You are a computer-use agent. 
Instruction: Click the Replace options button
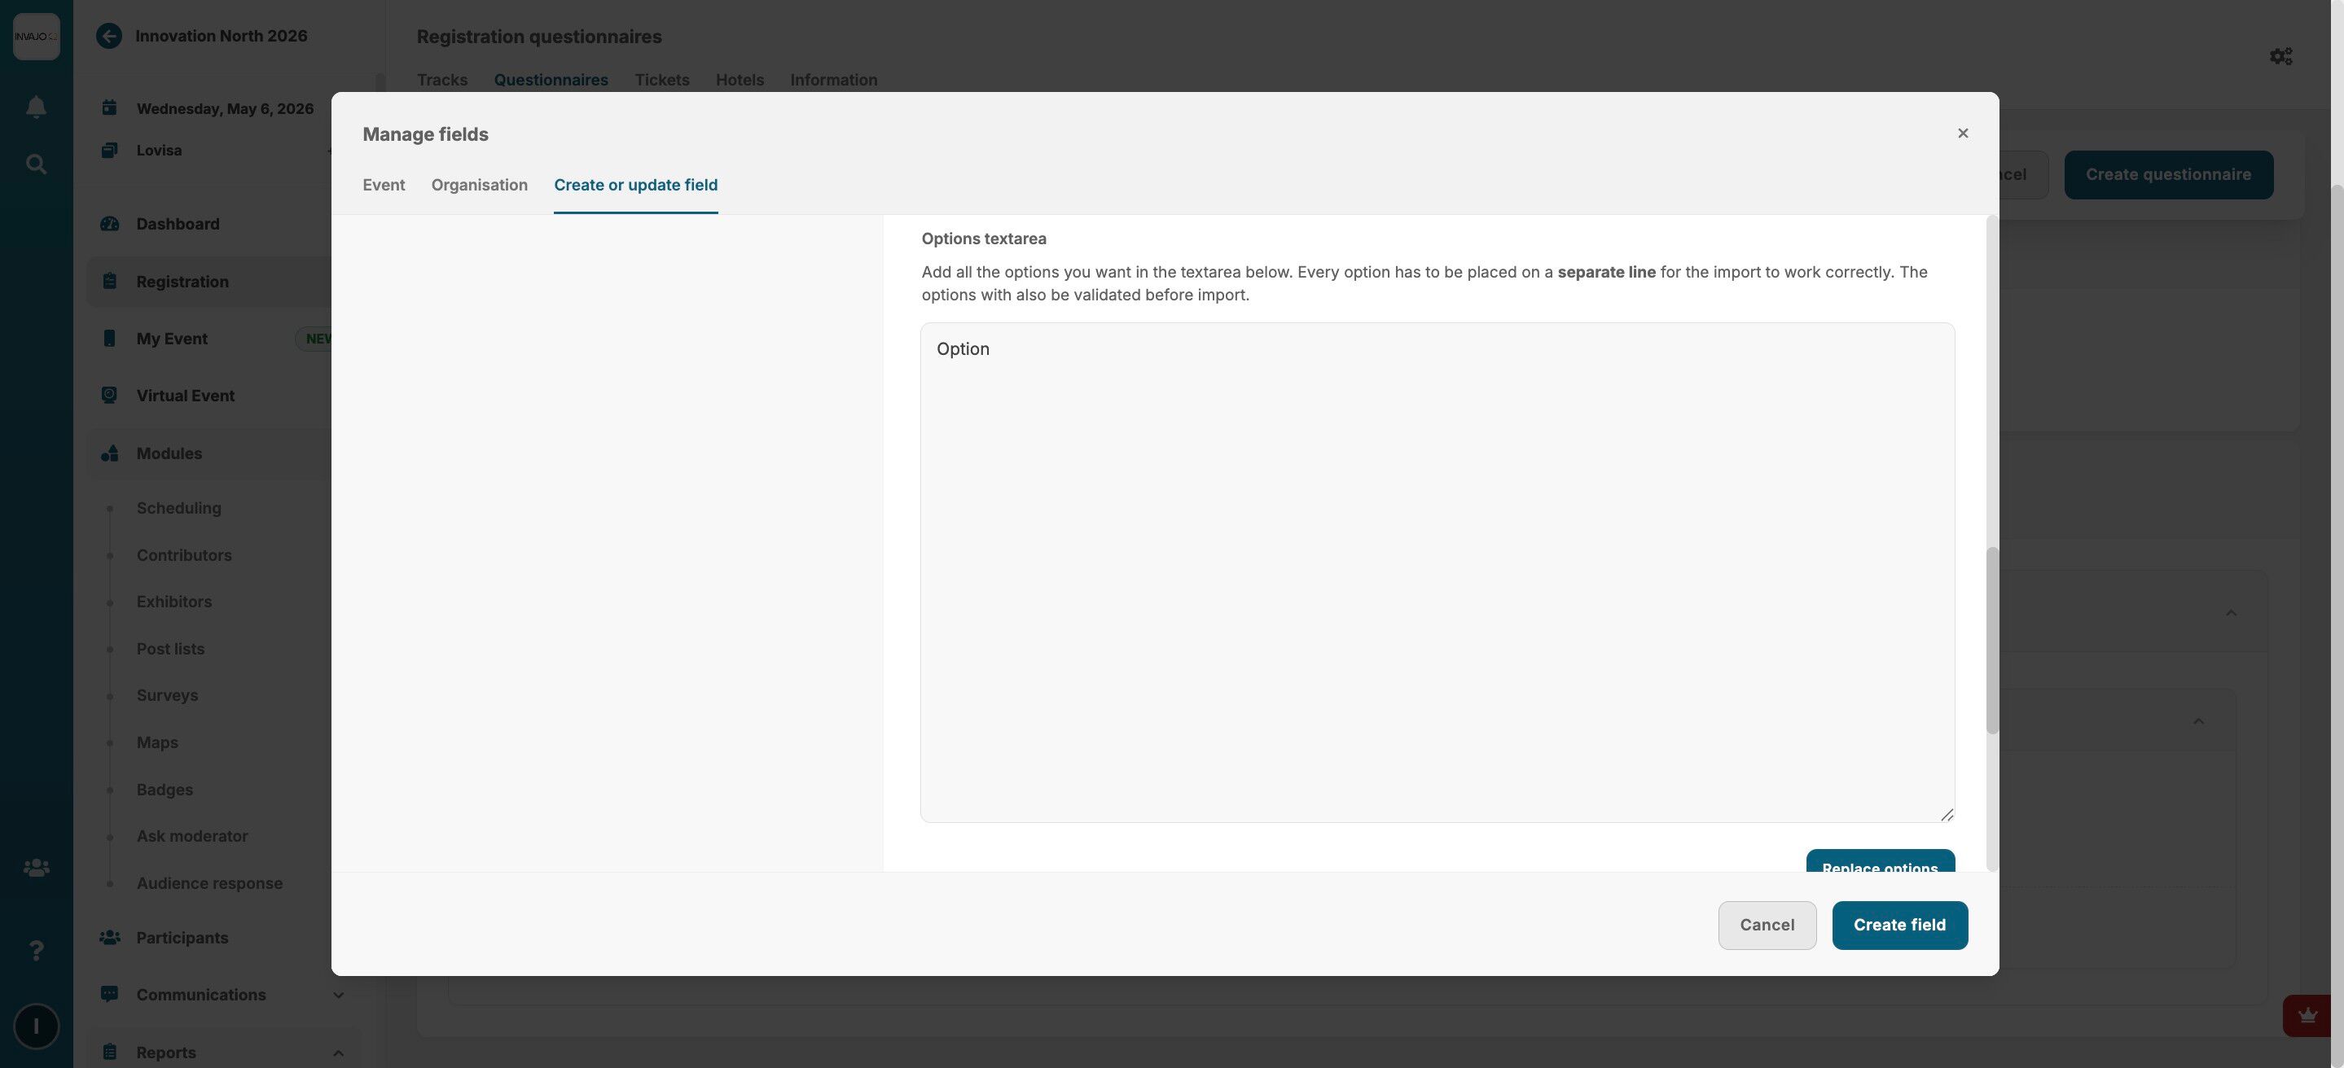pyautogui.click(x=1879, y=862)
